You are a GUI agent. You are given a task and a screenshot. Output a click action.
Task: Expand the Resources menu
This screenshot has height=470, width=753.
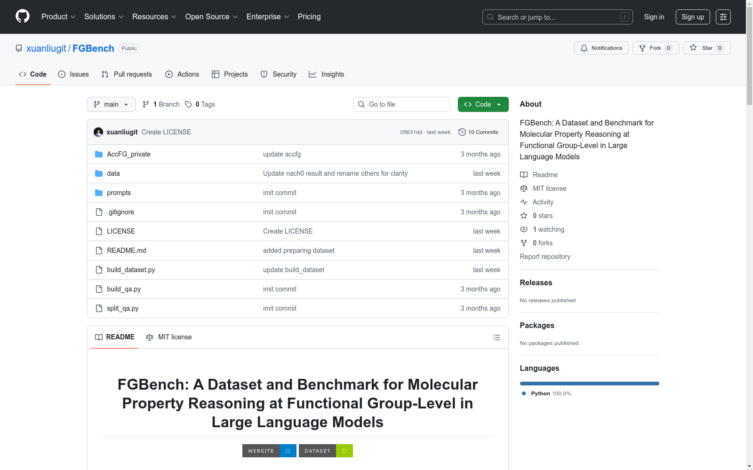click(154, 17)
